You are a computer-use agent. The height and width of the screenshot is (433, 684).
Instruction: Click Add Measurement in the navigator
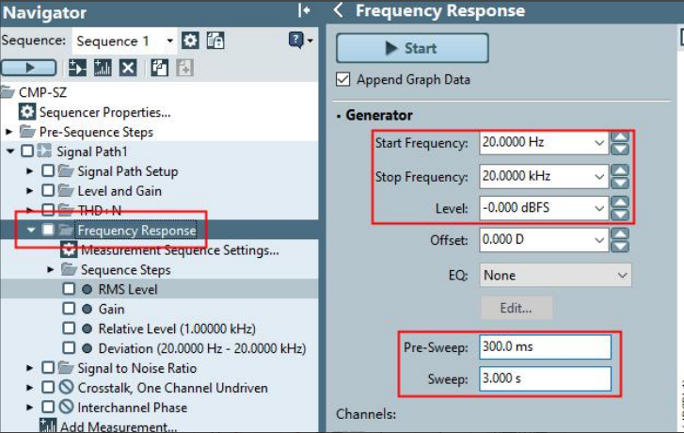[119, 426]
